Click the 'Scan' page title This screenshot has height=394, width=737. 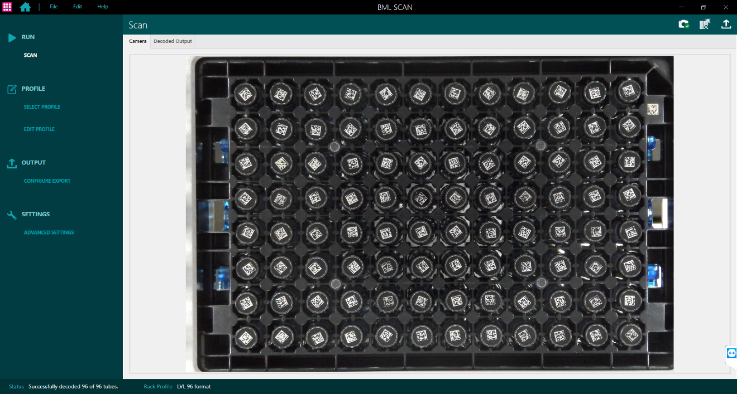point(138,25)
